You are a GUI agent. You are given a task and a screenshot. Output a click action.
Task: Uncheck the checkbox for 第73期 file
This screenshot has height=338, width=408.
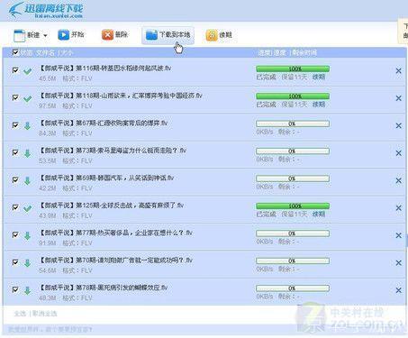point(15,152)
